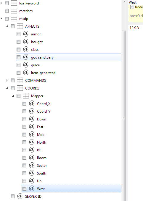The height and width of the screenshot is (201, 143).
Task: Click the scroll up arrow of tree scrollbar
Action: [x=124, y=2]
